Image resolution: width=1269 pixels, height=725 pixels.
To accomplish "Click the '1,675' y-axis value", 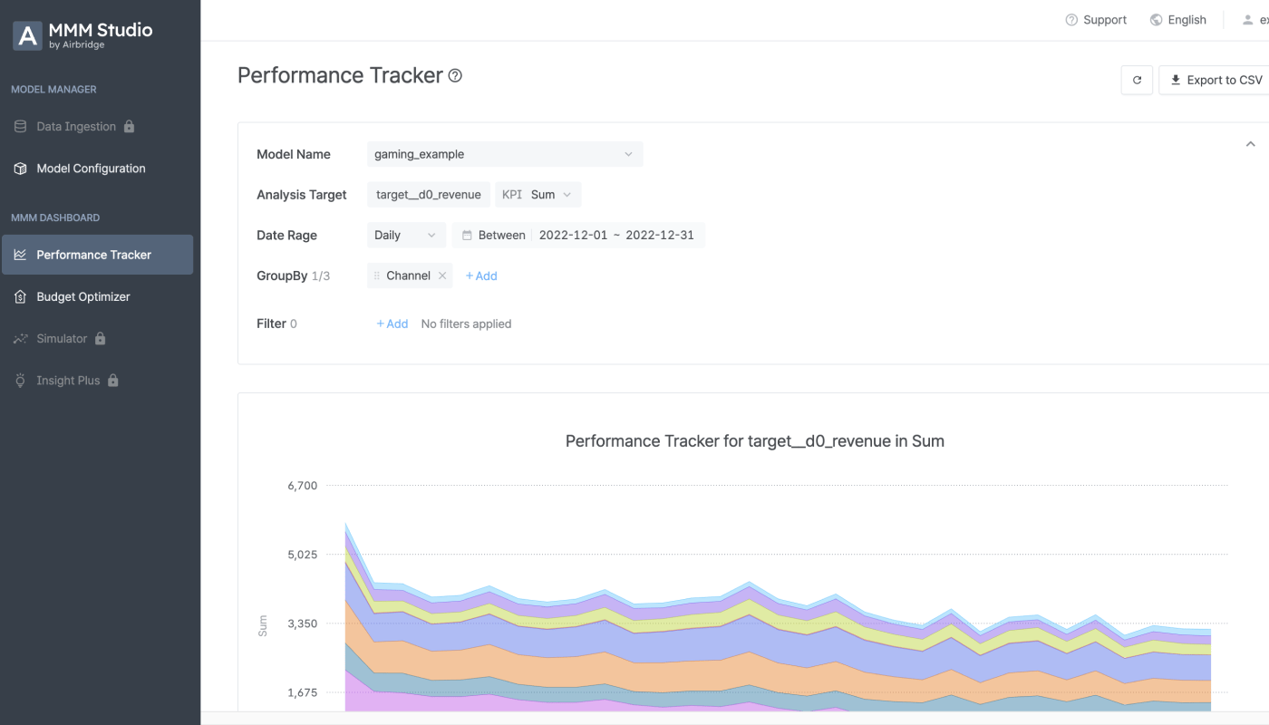I will pos(303,692).
